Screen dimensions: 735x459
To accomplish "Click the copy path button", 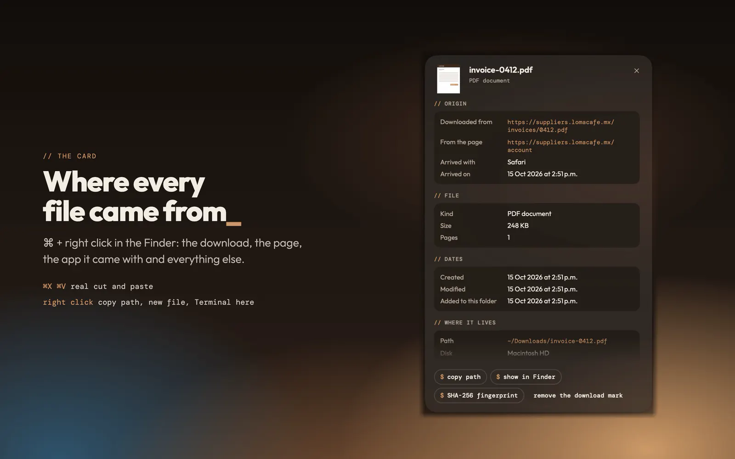I will 460,377.
